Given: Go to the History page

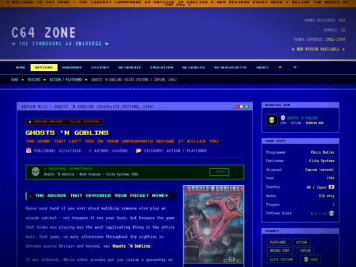Looking at the screenshot, I should (x=100, y=67).
